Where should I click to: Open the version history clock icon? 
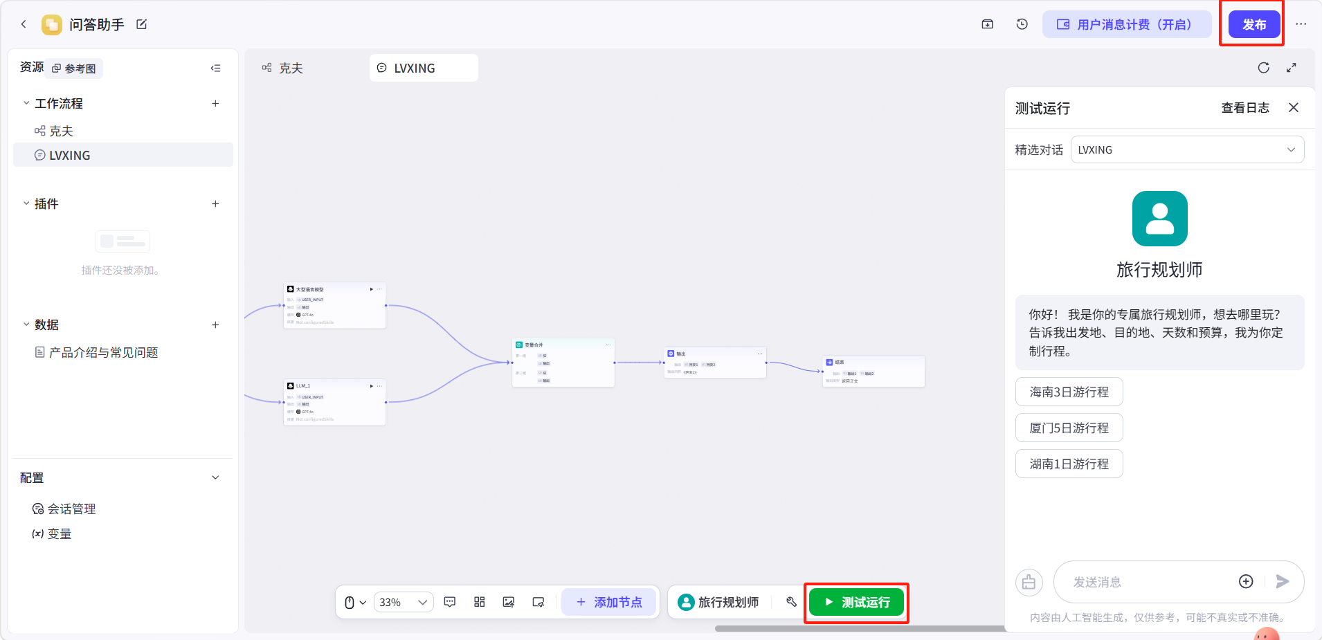[1022, 24]
